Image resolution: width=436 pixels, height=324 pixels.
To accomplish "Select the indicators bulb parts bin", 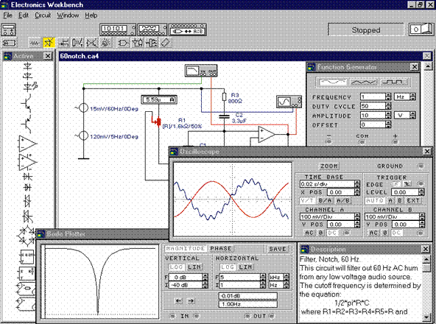I will [105, 43].
